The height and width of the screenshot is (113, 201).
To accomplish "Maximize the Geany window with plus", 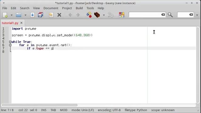I will point(192,3).
